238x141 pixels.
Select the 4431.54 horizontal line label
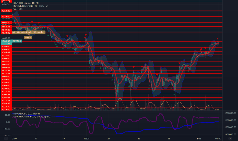point(6,70)
